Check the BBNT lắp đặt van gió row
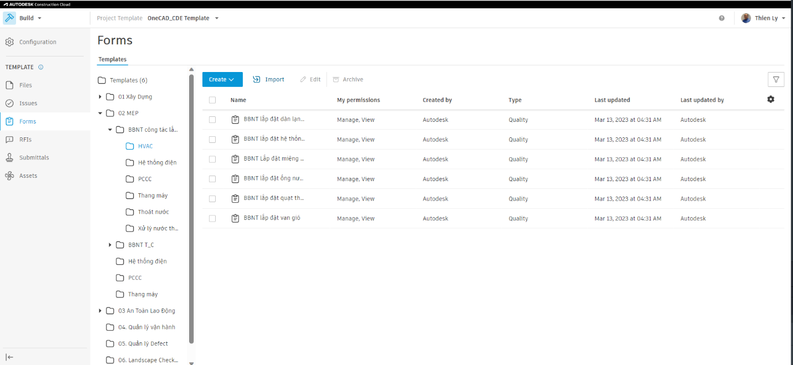 (x=212, y=218)
